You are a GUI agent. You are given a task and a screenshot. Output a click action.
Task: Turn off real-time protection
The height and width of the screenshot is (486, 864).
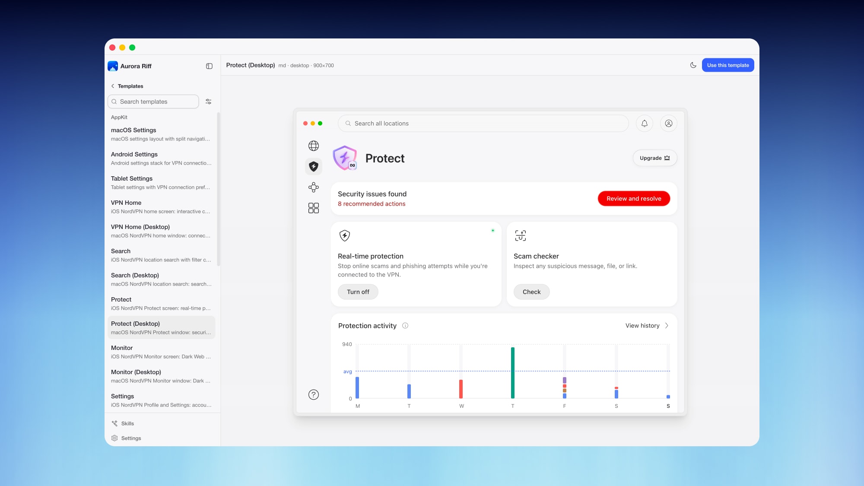click(x=358, y=292)
